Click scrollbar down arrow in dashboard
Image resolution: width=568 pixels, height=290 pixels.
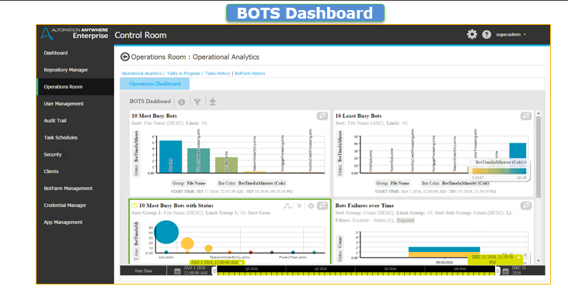pyautogui.click(x=538, y=261)
